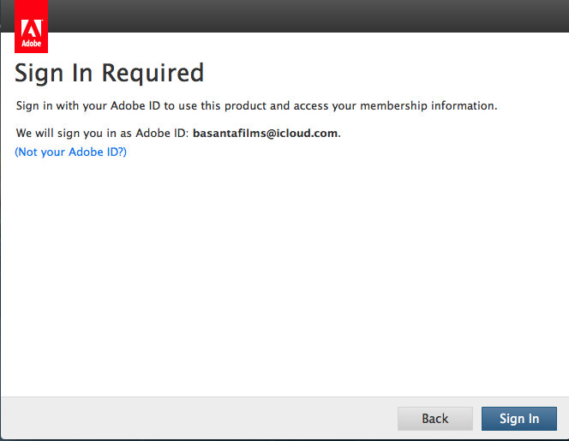
Task: Open the 'Not your Adobe ID?' link
Action: click(x=71, y=152)
